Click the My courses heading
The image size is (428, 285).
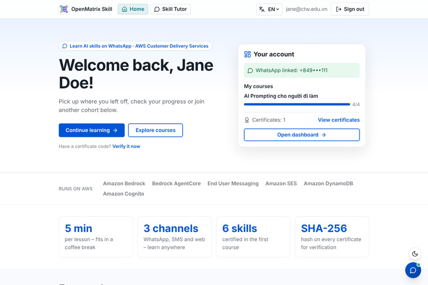pos(259,87)
